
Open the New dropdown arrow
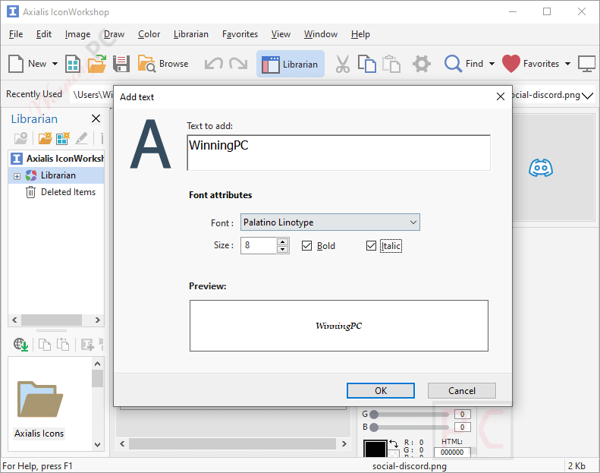(x=55, y=64)
